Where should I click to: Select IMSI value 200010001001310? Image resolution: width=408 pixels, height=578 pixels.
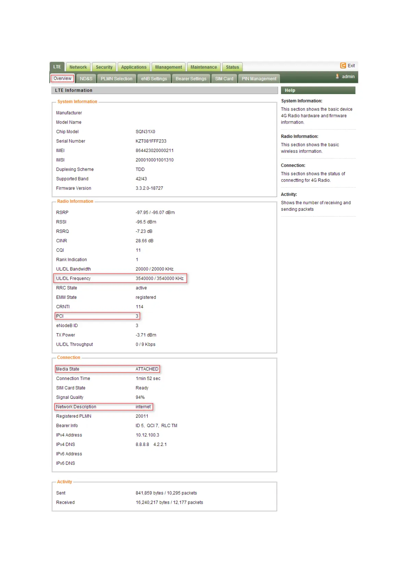point(154,160)
